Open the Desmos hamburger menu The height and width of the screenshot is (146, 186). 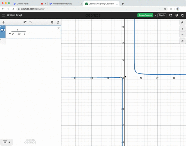tap(3, 15)
